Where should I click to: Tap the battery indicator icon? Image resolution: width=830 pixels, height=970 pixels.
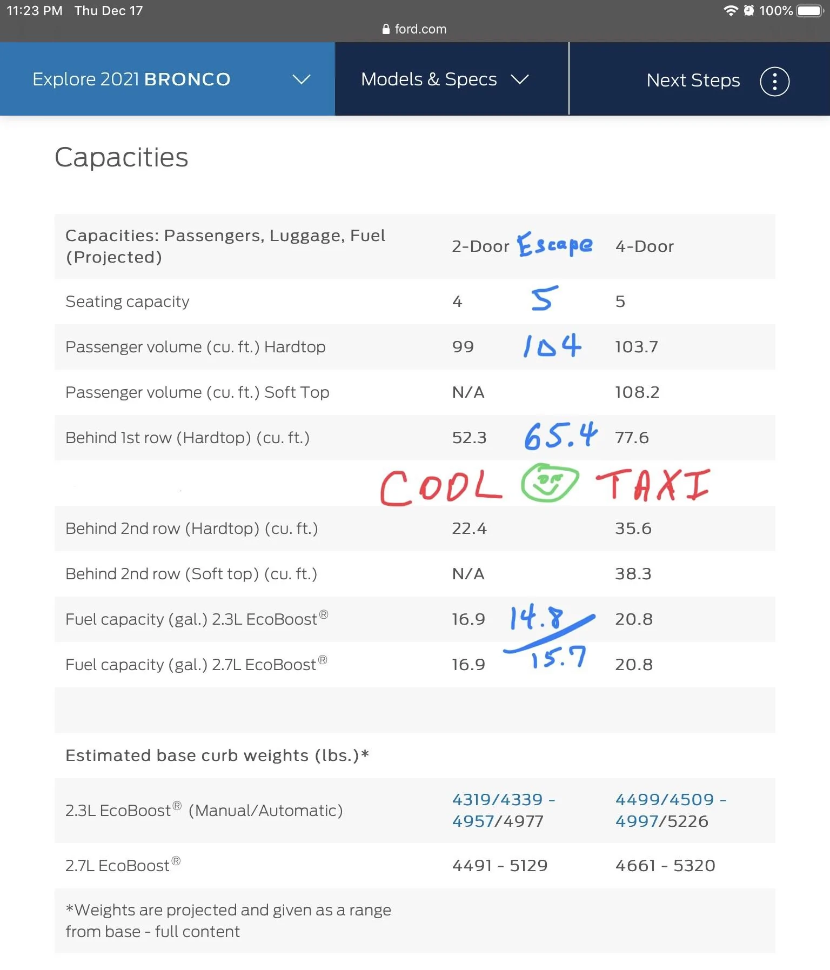(x=809, y=10)
